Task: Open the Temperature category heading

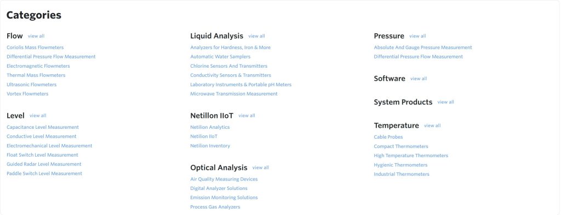Action: coord(397,126)
